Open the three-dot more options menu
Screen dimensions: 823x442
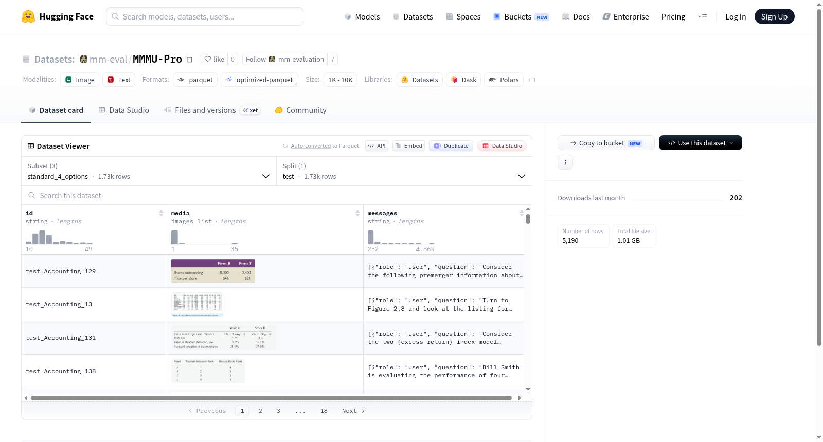tap(565, 162)
